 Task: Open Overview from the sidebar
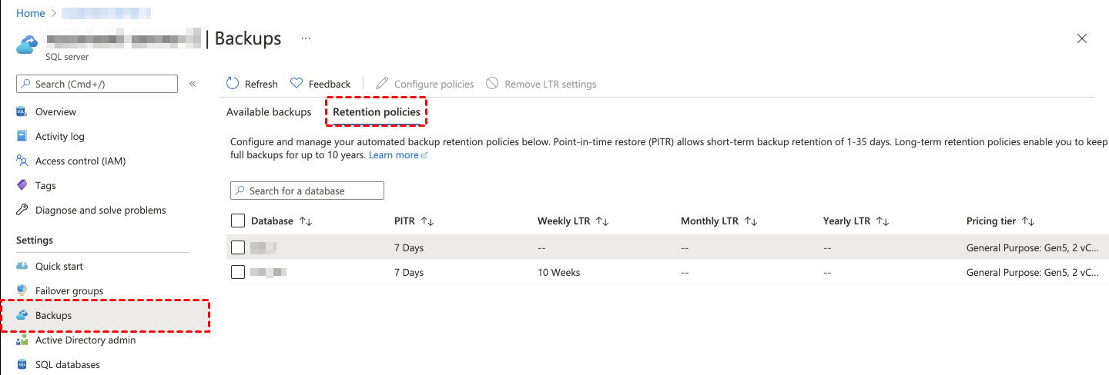coord(55,111)
